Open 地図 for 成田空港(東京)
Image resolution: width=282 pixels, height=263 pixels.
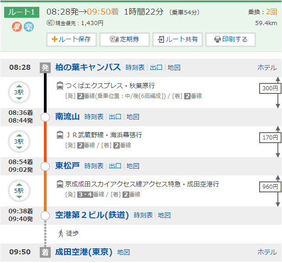coord(123,252)
